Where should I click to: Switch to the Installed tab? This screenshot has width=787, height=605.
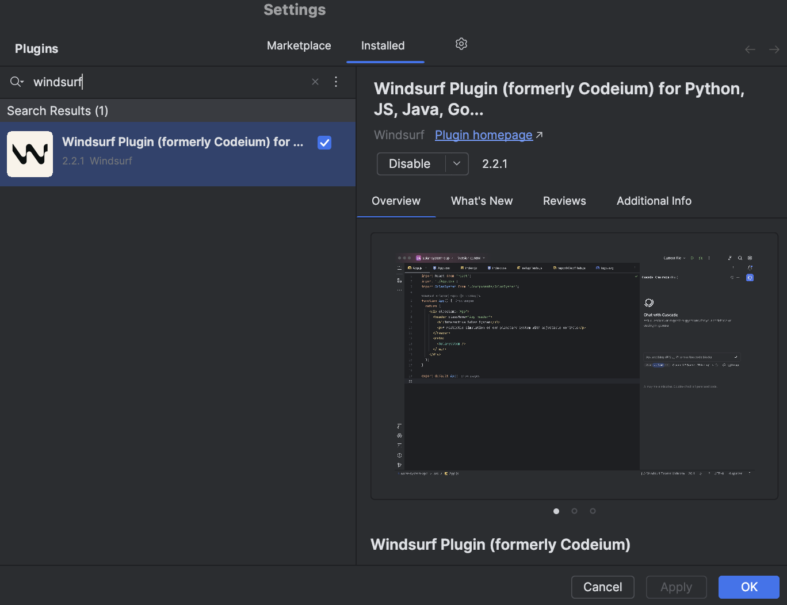click(383, 46)
